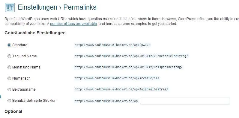Select the Standard permalink radio button
This screenshot has width=239, height=118.
tap(9, 45)
